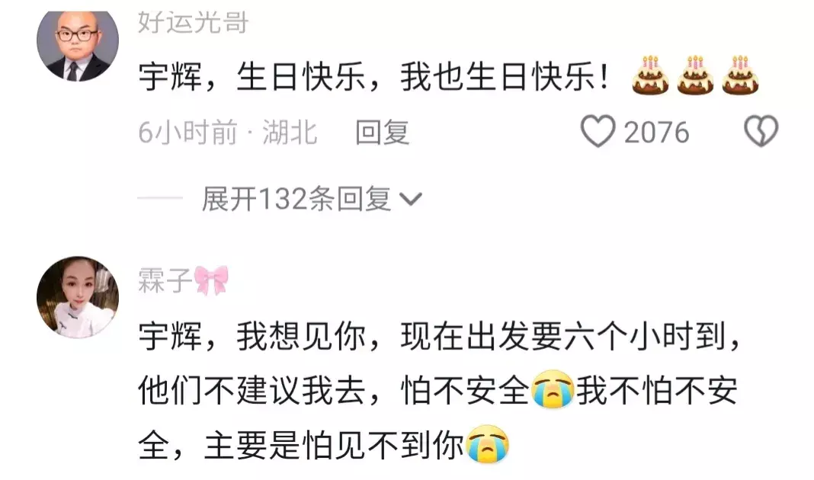The width and height of the screenshot is (814, 480).
Task: Like 好运光哥's comment with the heart icon
Action: pos(598,132)
